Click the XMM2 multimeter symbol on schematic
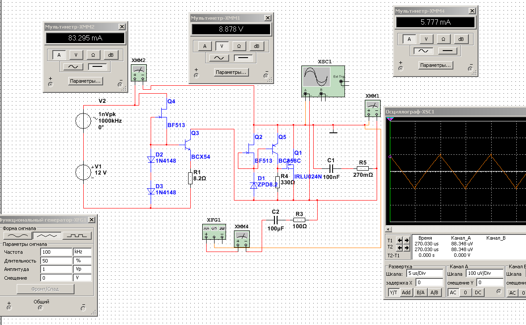 click(x=139, y=73)
